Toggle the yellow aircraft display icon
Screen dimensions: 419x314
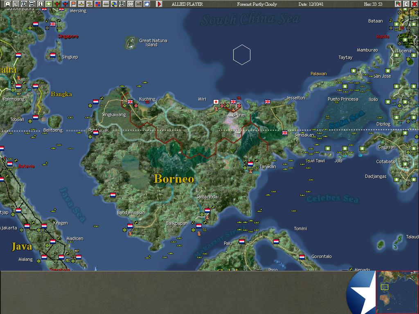point(81,3)
